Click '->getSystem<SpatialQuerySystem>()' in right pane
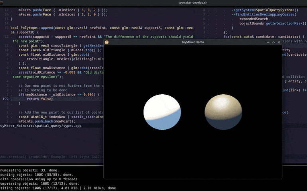 (x=265, y=10)
